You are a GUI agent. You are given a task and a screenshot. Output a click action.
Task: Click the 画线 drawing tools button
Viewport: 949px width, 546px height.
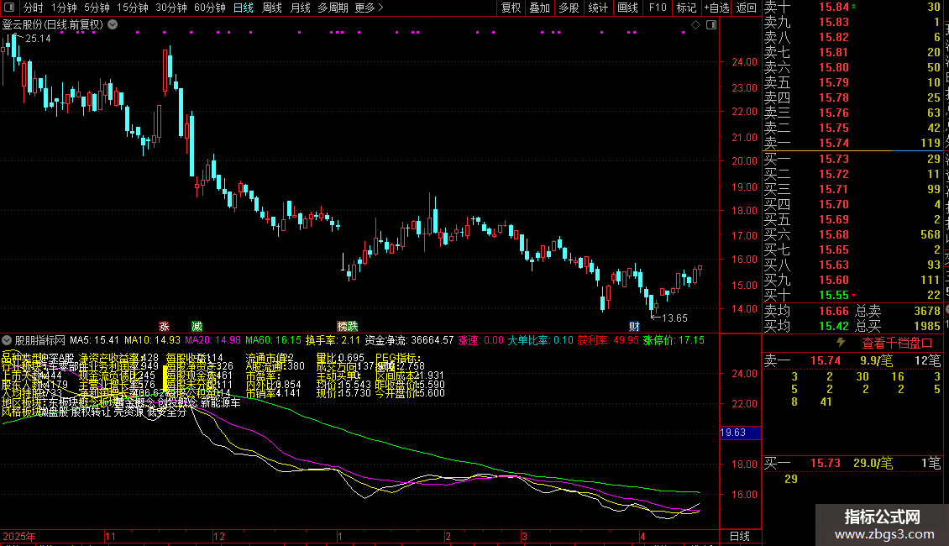click(x=627, y=8)
